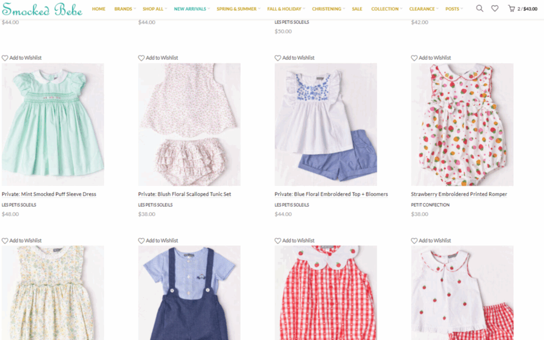Expand the Spring & Summer dropdown

pos(239,9)
